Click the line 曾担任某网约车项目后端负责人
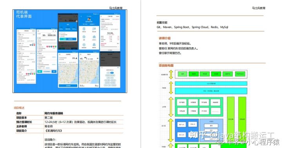The width and height of the screenshot is (282, 148). point(179,48)
